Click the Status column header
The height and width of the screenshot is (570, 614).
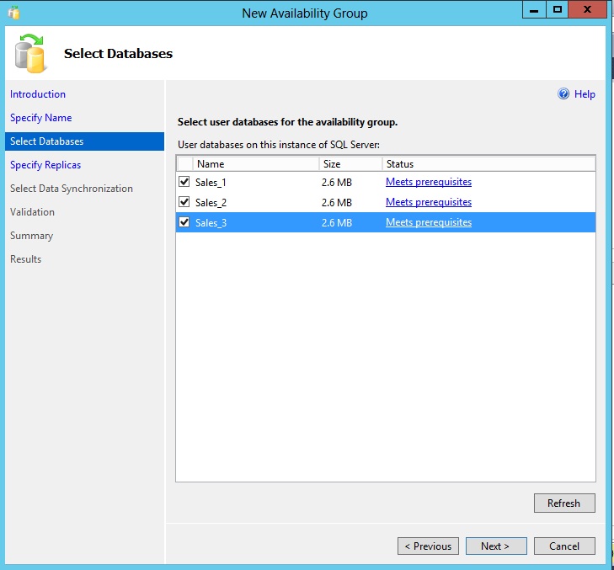point(488,164)
